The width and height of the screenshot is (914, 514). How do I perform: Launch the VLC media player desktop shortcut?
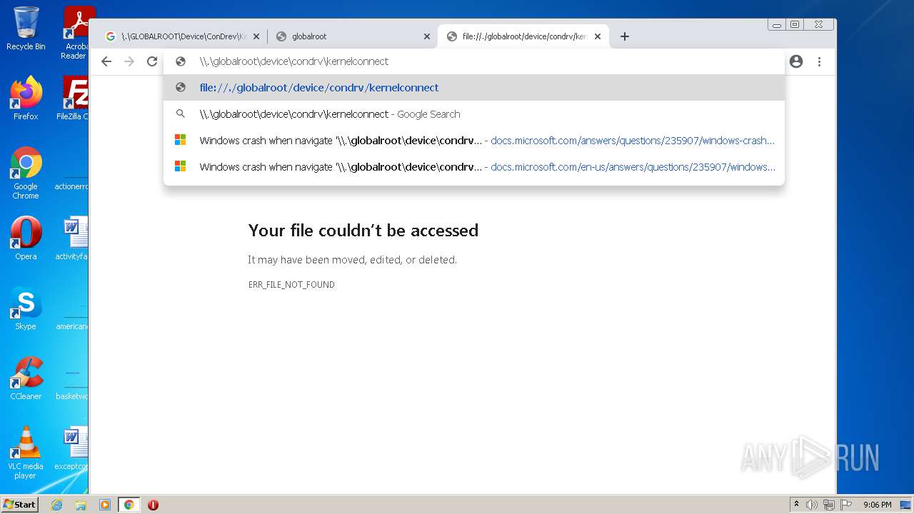[26, 453]
